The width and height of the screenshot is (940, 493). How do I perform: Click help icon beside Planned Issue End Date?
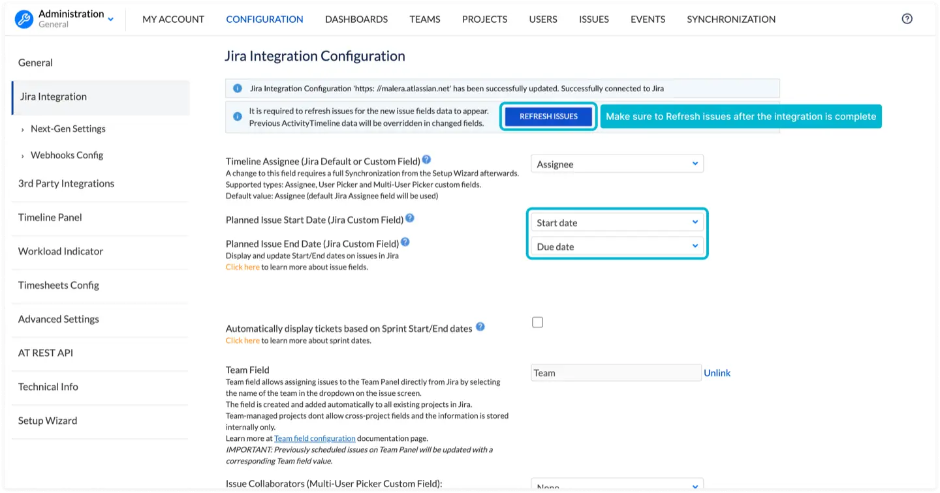[405, 243]
